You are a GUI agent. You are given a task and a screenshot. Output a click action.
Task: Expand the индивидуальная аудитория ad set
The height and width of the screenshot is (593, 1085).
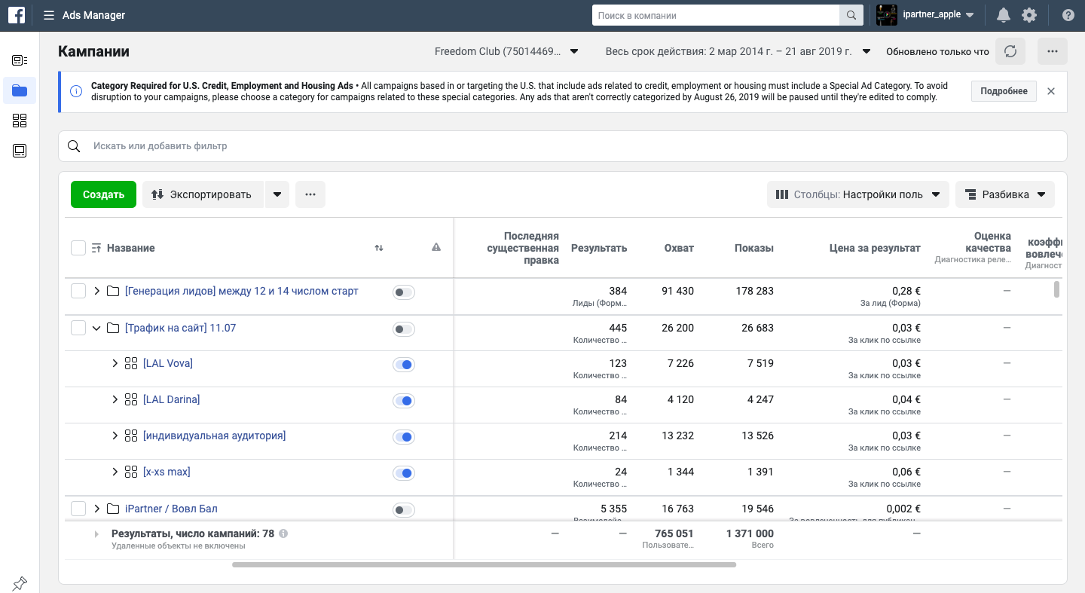tap(115, 436)
